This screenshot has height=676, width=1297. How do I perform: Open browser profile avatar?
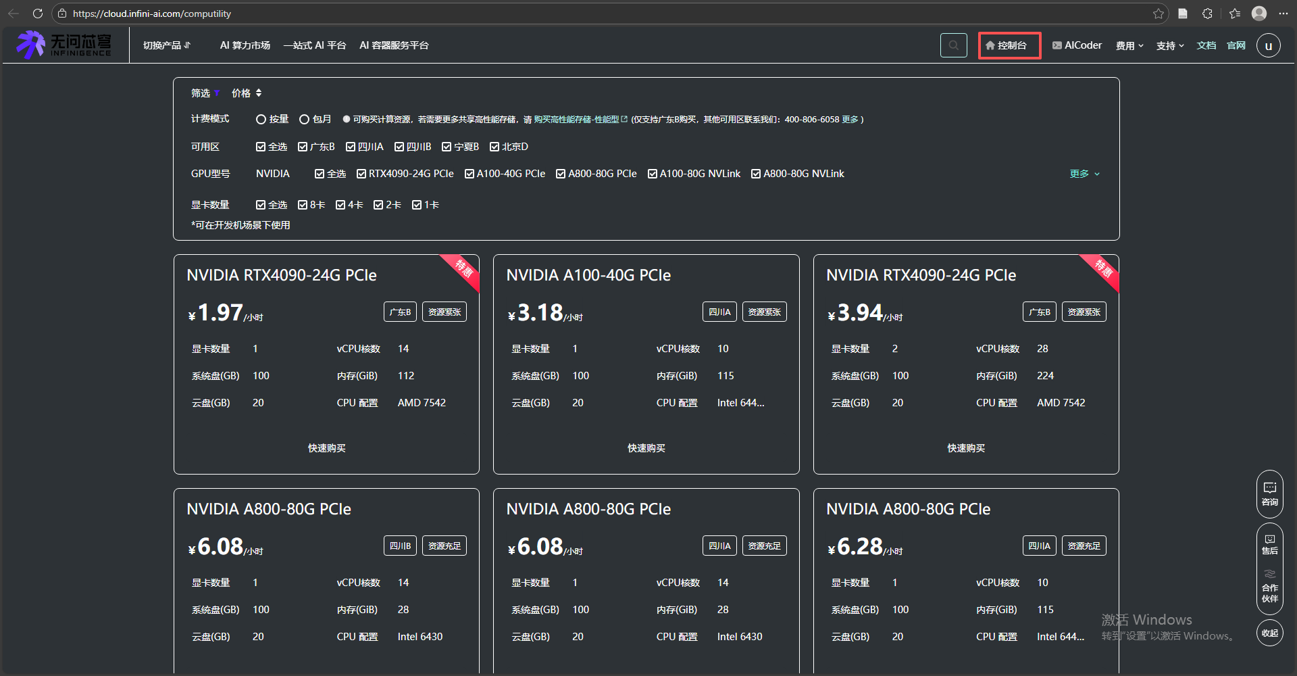pyautogui.click(x=1259, y=14)
